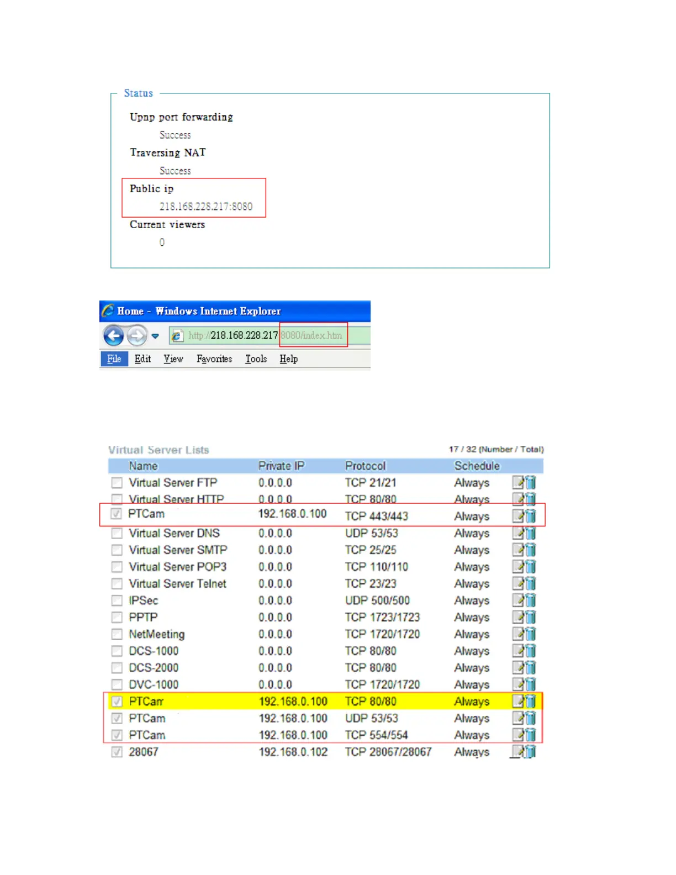Click the Protocol column header

pyautogui.click(x=366, y=466)
